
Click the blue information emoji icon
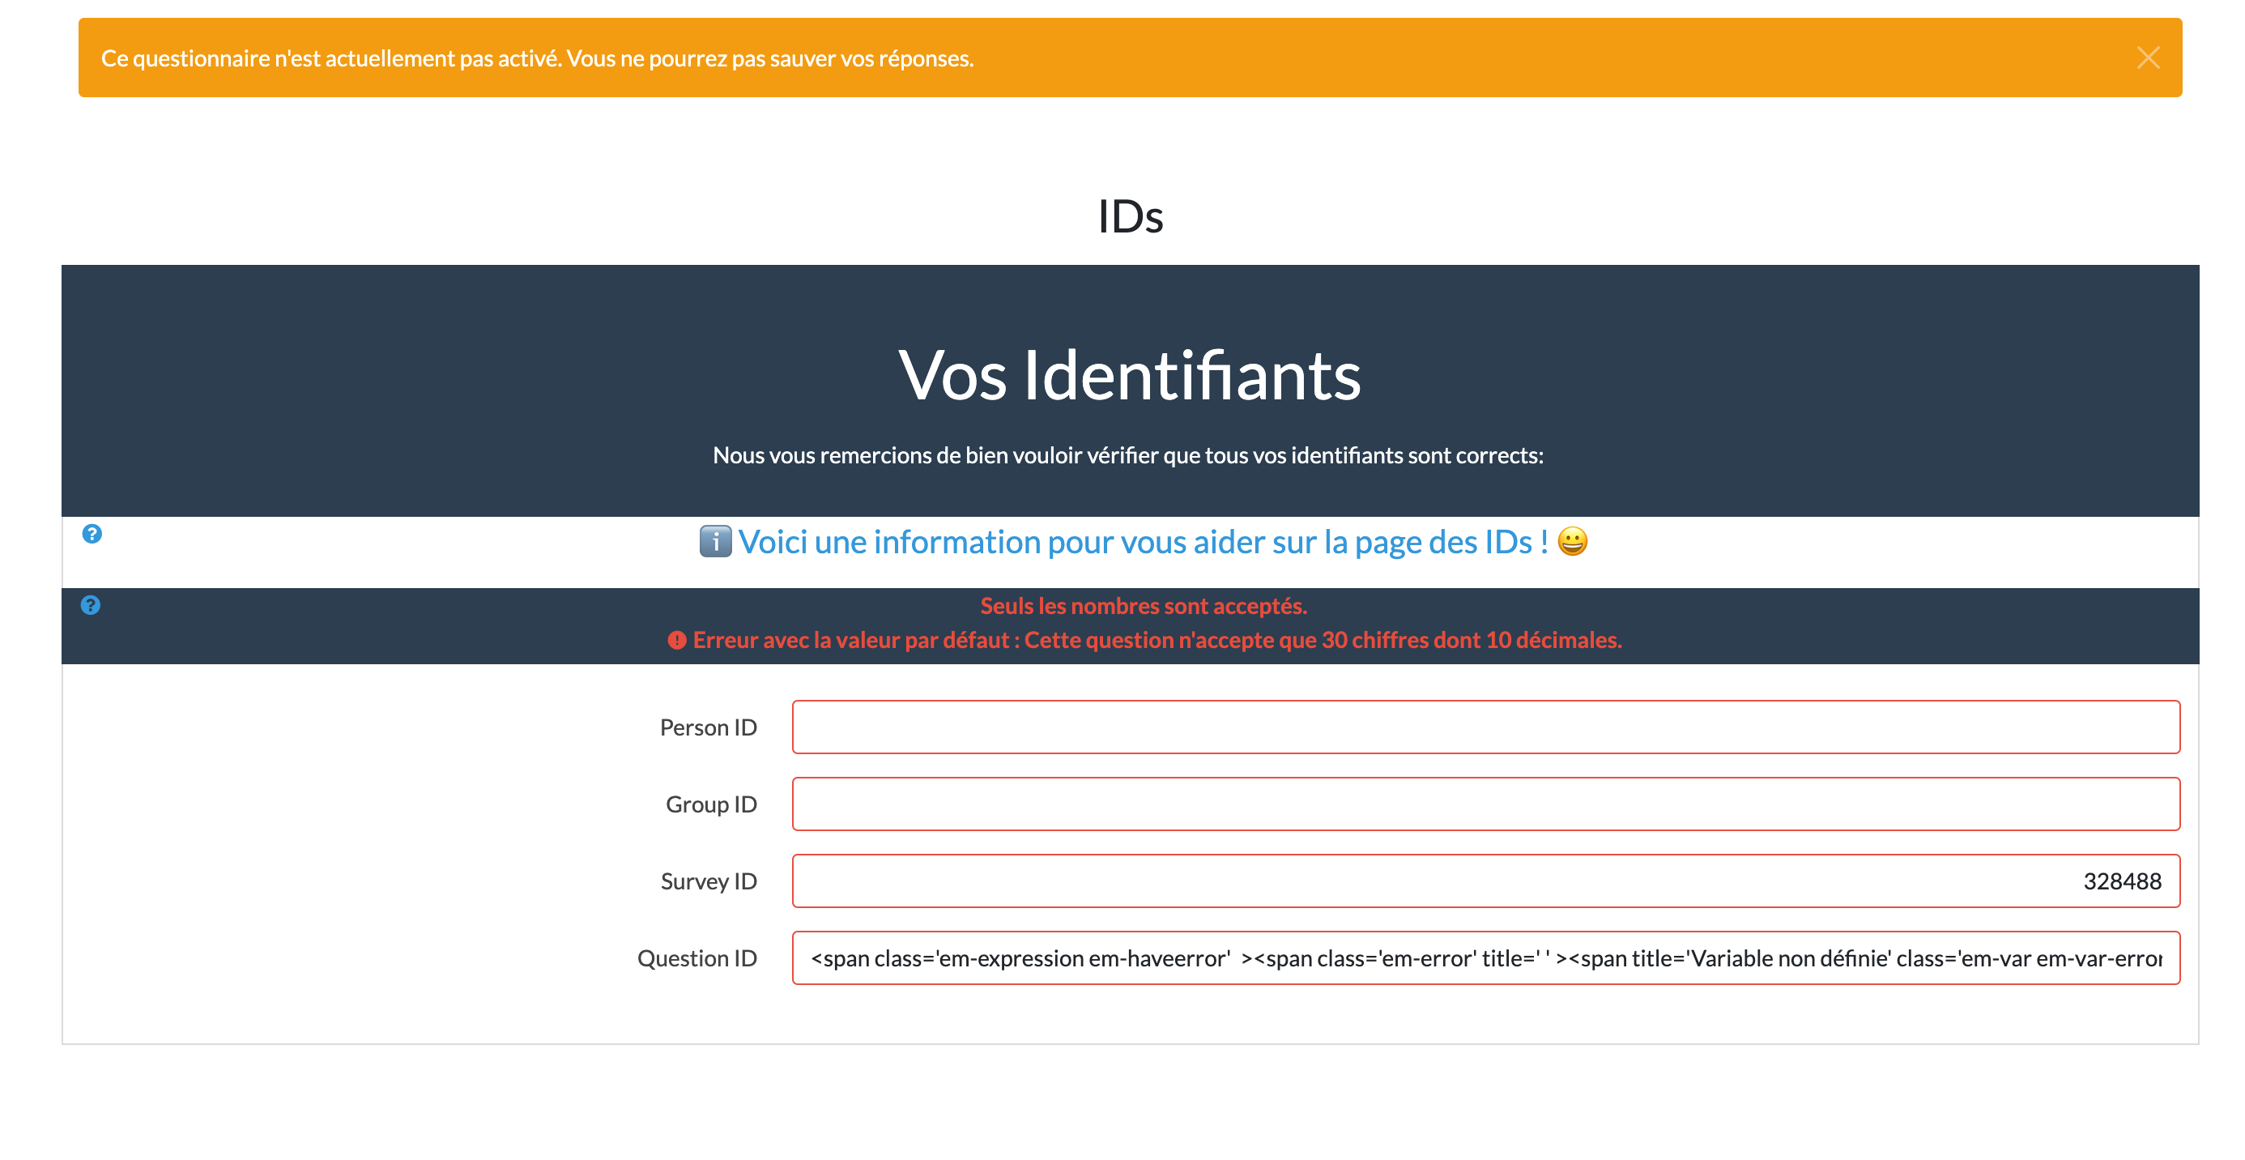(x=714, y=541)
